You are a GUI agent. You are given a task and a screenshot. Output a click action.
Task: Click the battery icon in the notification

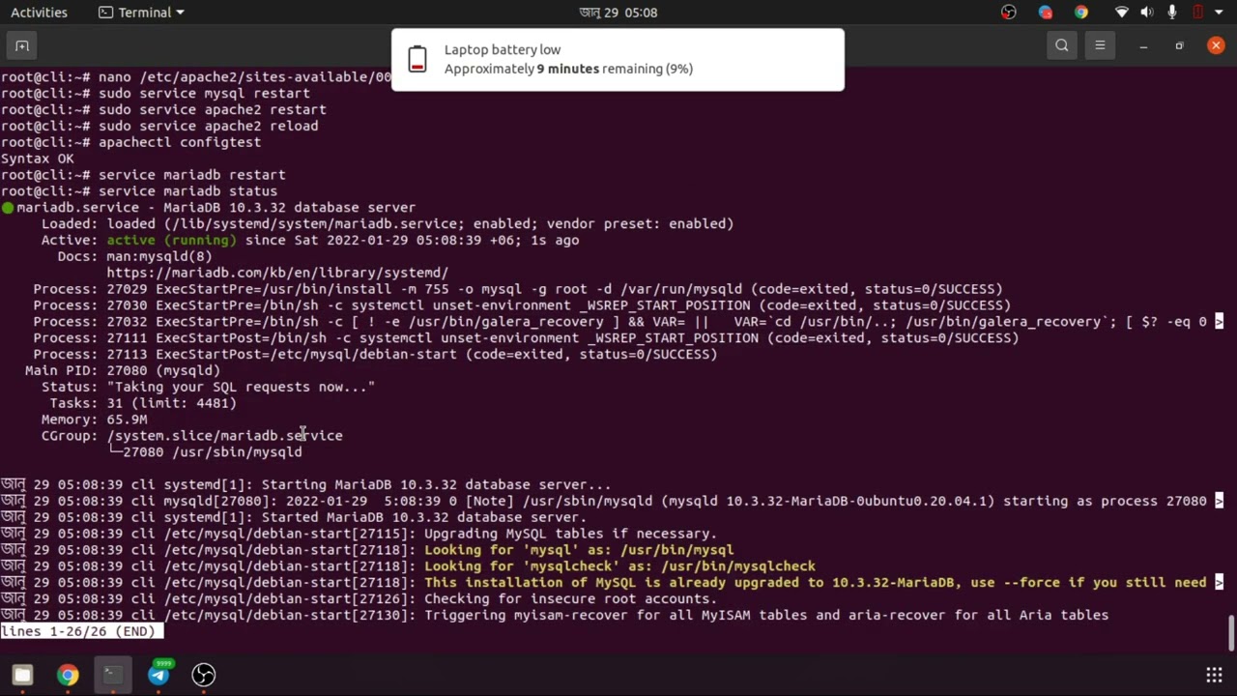(x=417, y=59)
